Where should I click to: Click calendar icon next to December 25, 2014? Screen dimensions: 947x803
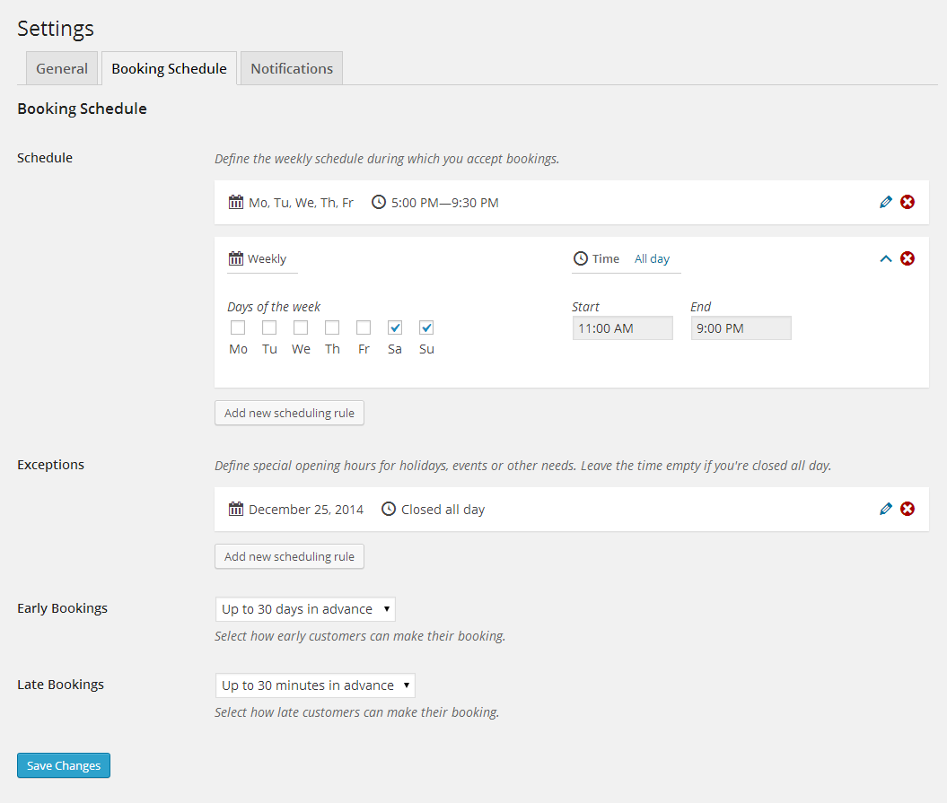coord(236,510)
